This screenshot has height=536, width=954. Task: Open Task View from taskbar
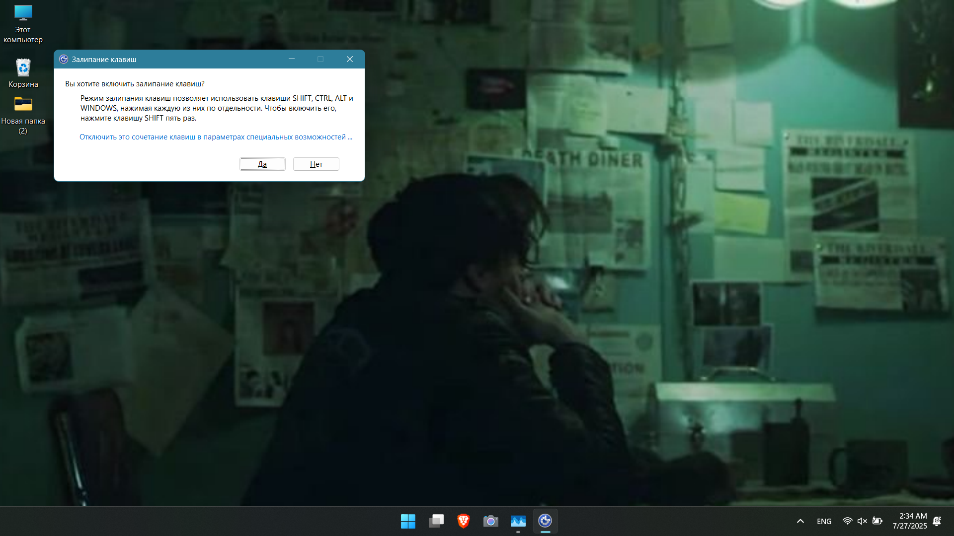[436, 521]
